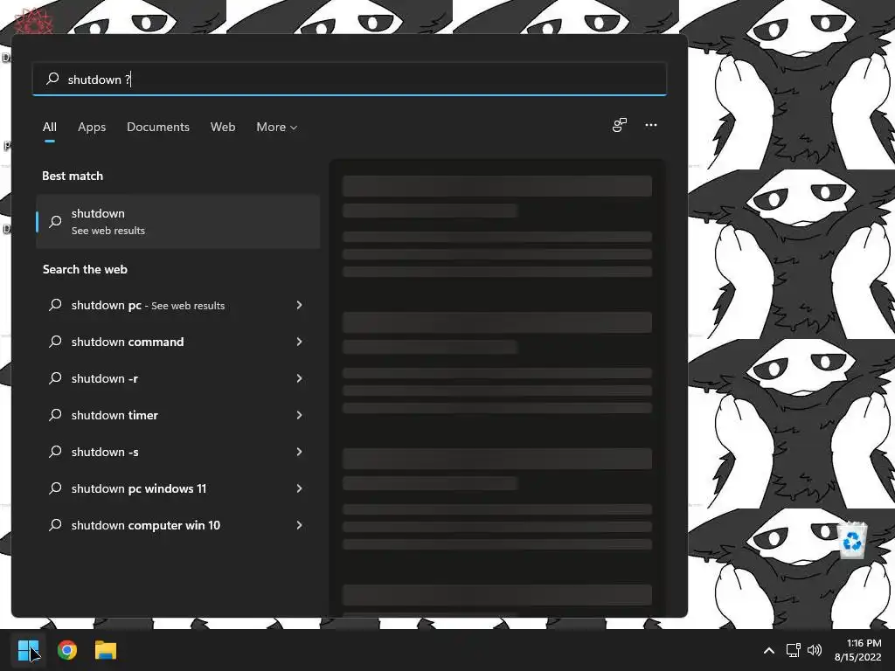Click the search icon beside shutdown command
The height and width of the screenshot is (671, 895).
(55, 342)
